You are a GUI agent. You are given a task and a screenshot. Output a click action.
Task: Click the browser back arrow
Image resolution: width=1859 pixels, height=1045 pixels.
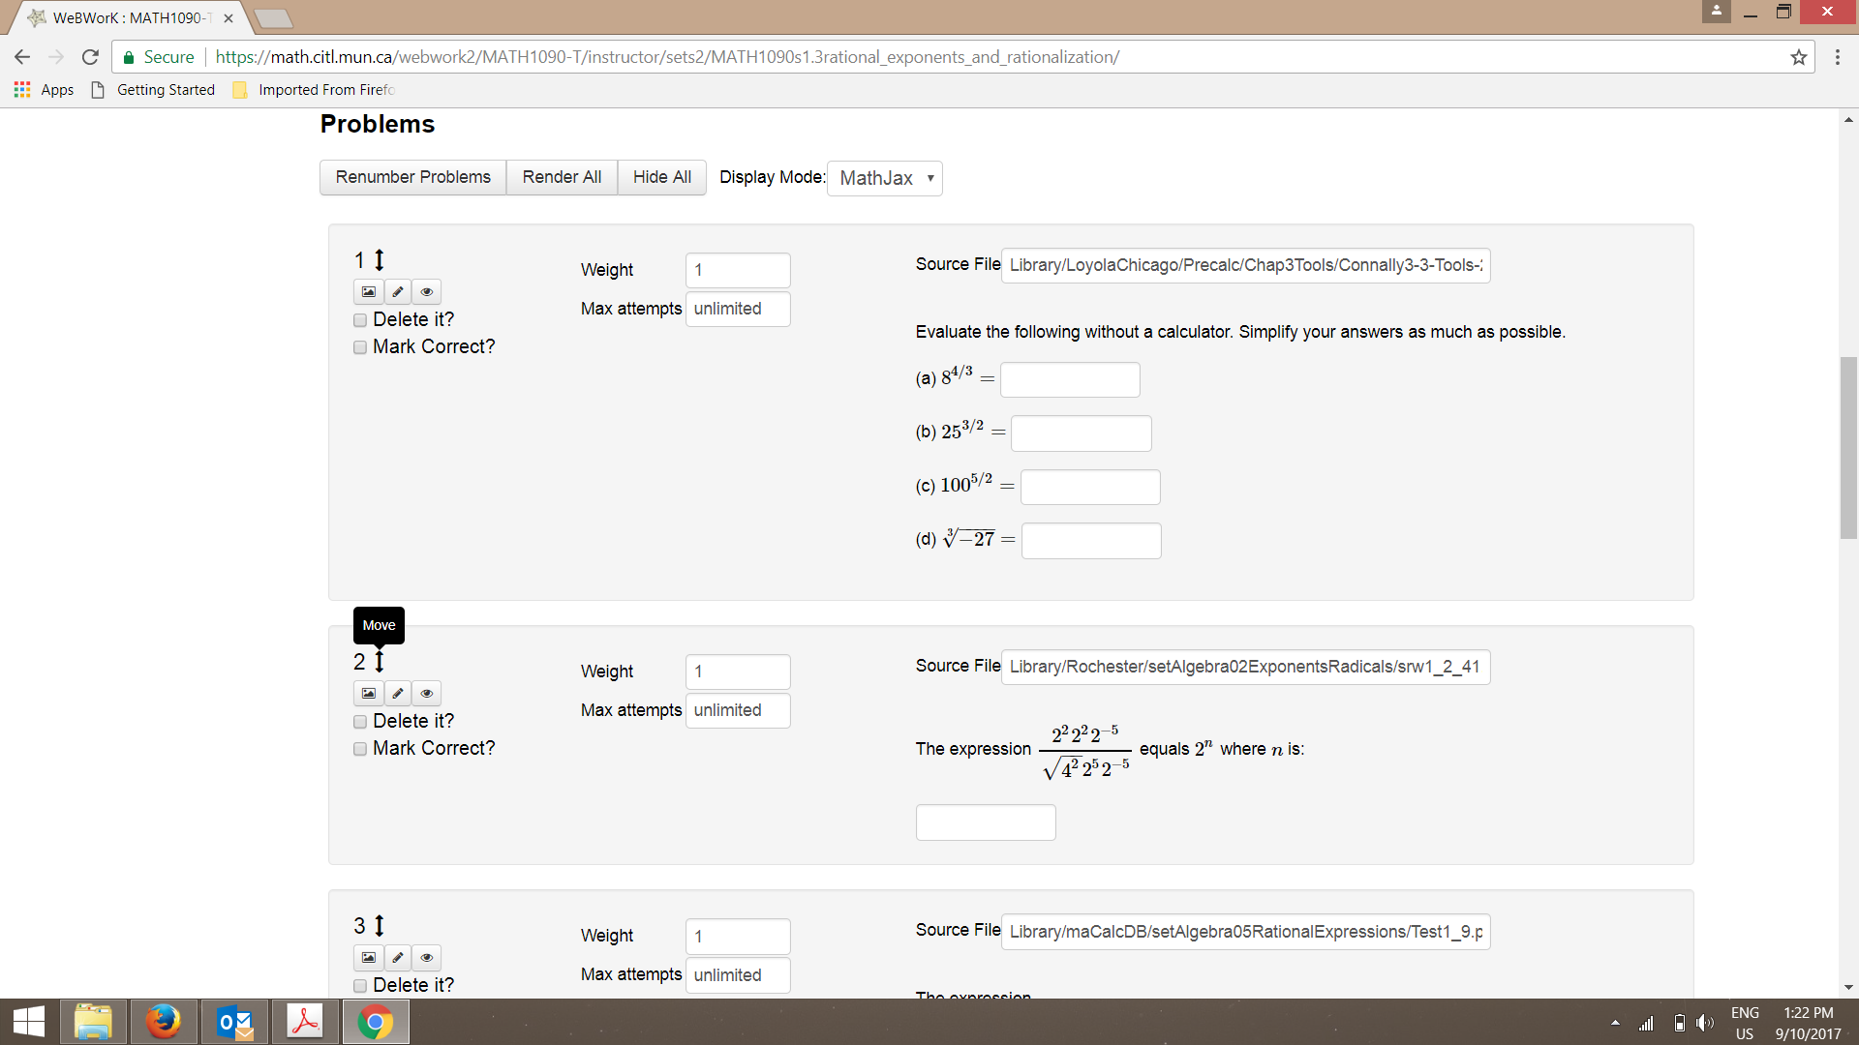22,57
